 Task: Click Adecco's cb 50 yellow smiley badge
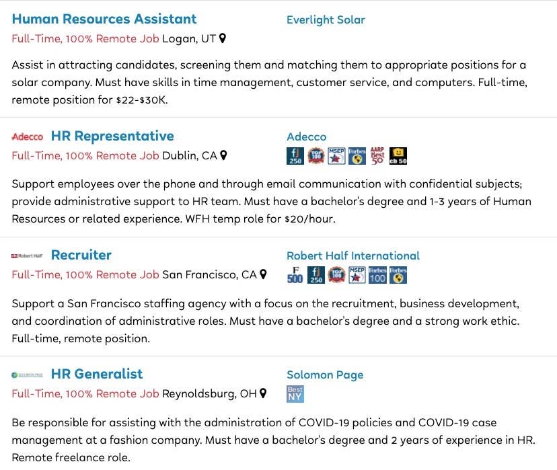tap(398, 156)
